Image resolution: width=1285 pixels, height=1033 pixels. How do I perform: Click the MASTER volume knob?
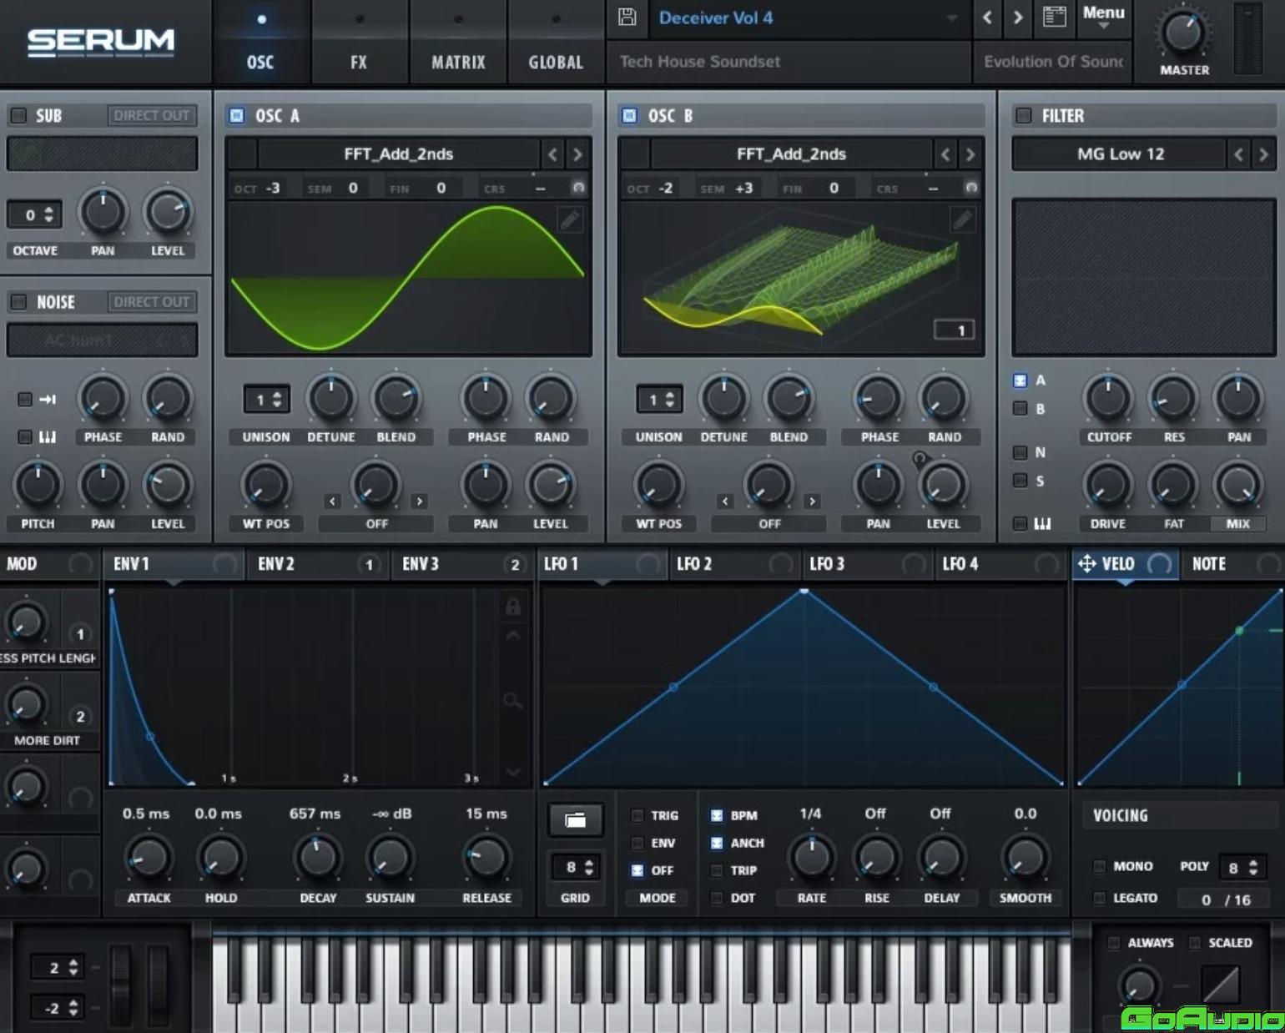click(x=1183, y=33)
